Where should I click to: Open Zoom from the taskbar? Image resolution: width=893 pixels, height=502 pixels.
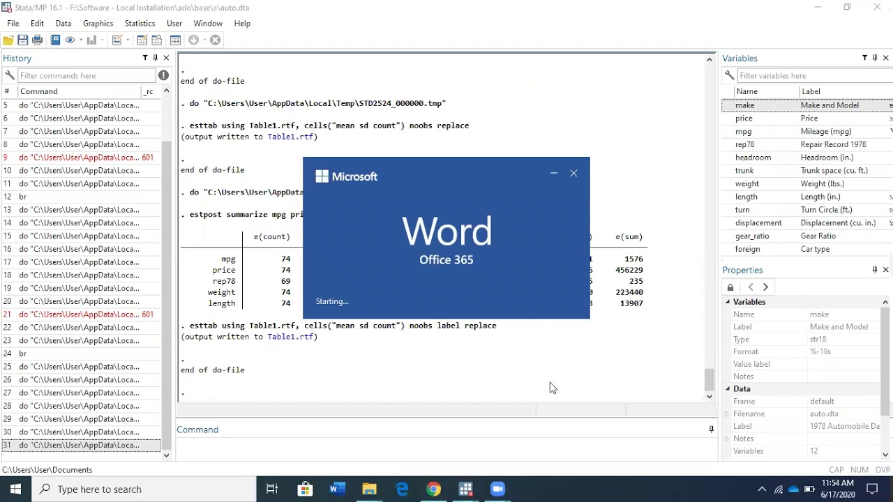coord(498,489)
